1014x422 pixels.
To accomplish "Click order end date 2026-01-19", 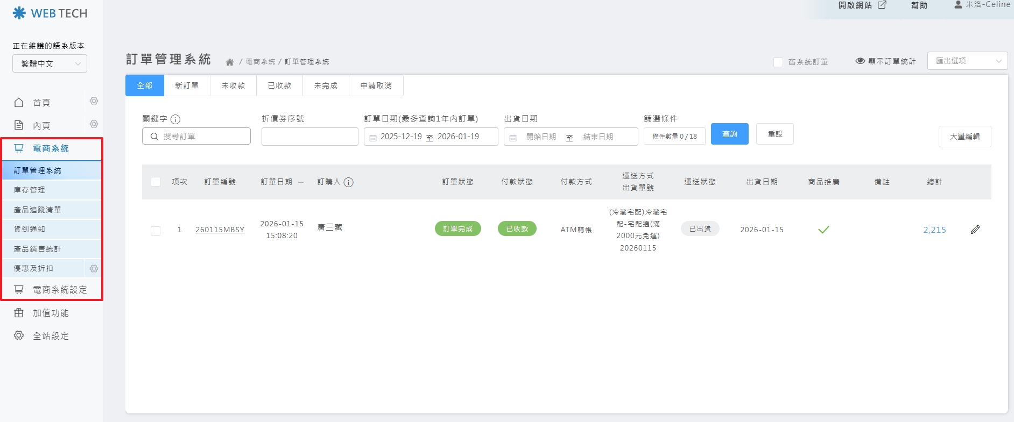I will (x=458, y=137).
